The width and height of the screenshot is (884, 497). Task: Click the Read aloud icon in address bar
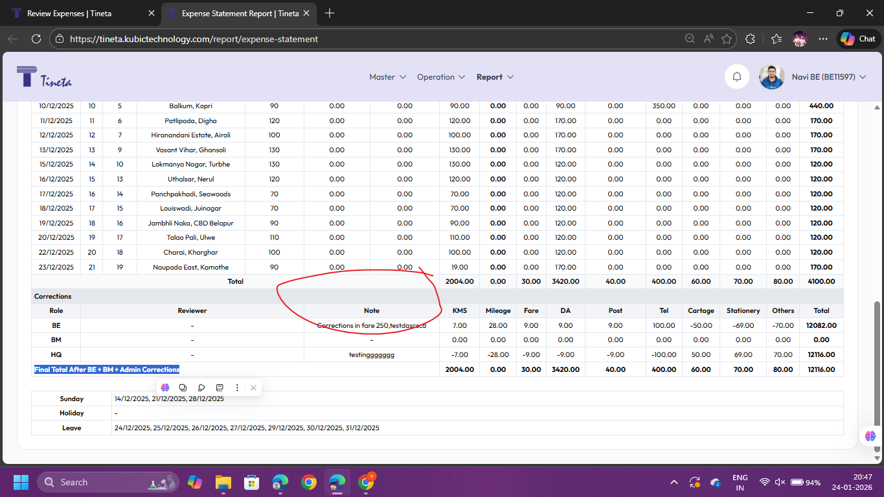(708, 39)
